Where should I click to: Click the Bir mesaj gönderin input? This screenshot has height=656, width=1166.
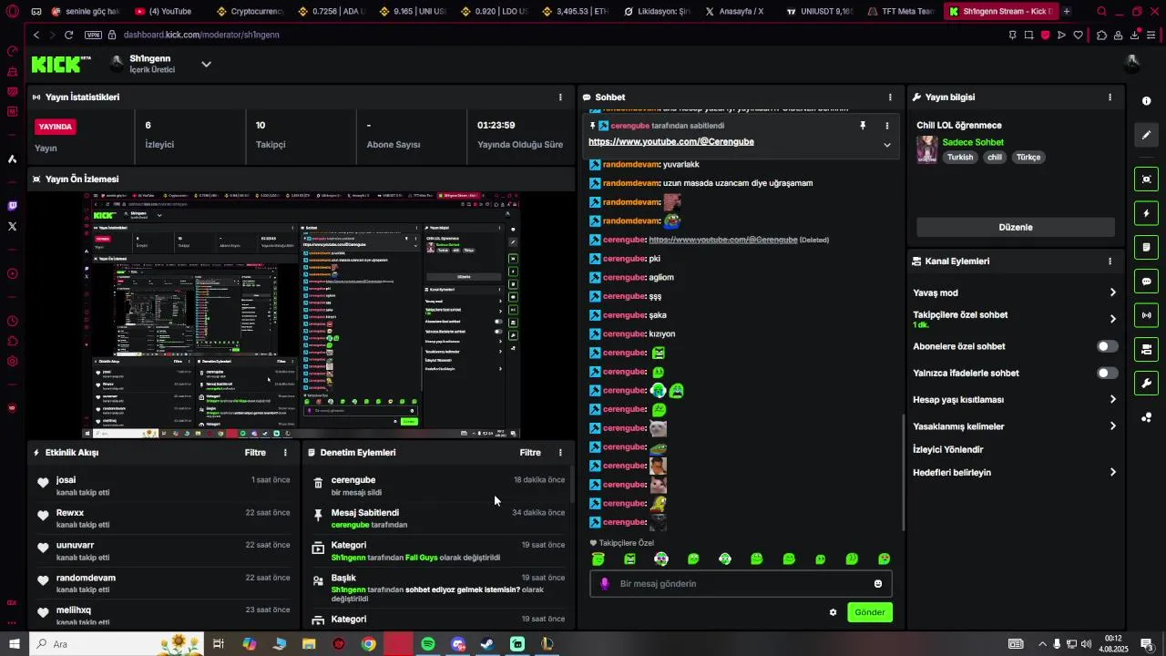coord(741,584)
